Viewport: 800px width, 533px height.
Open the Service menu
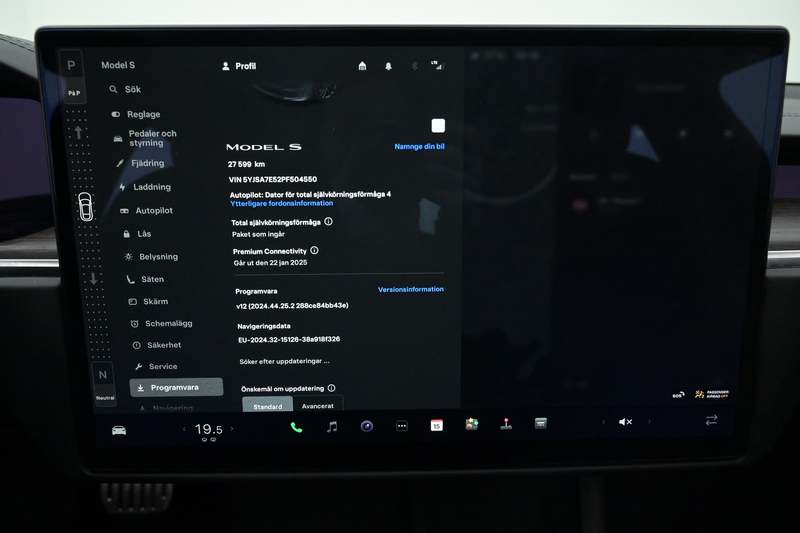pos(156,366)
